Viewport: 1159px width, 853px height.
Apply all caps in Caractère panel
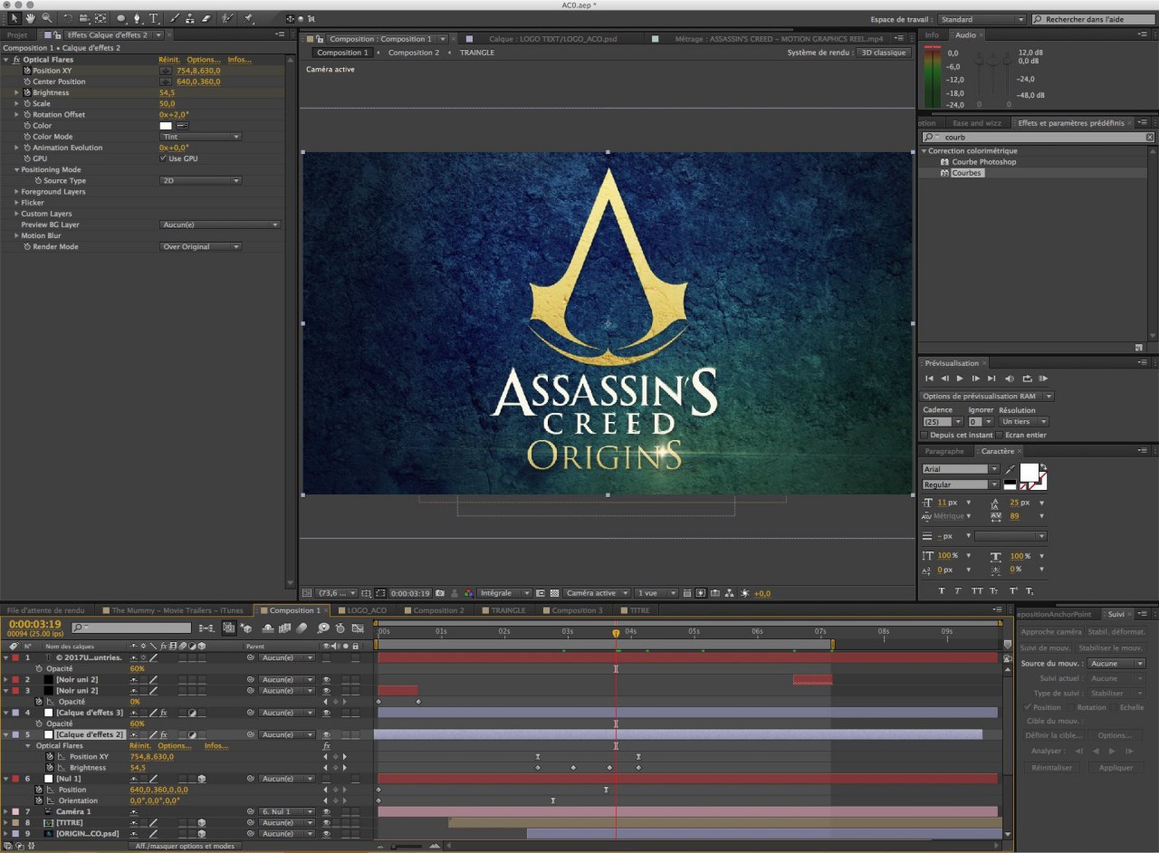pyautogui.click(x=977, y=590)
